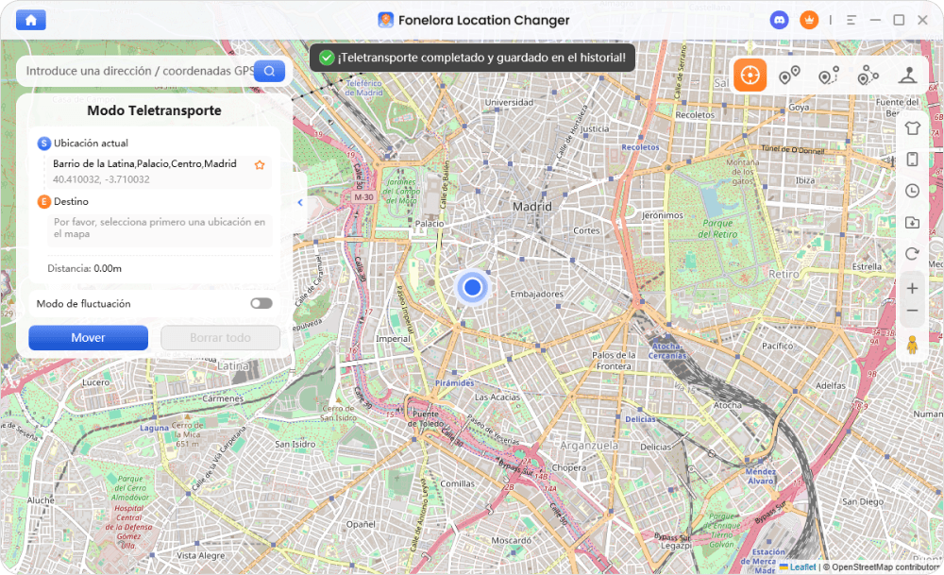This screenshot has width=944, height=575.
Task: Go to the home screen icon
Action: 31,20
